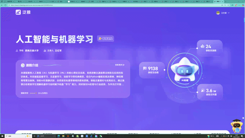Click the browser Reload button
Image resolution: width=245 pixels, height=138 pixels.
click(5, 5)
